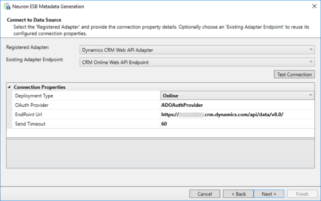Click the Send Timeout value 60
The width and height of the screenshot is (321, 201).
(237, 124)
